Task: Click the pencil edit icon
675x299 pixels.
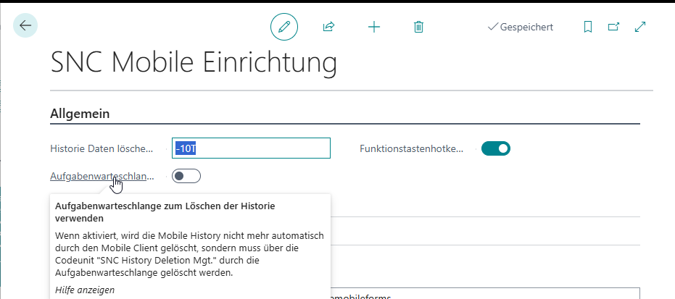Action: (284, 27)
